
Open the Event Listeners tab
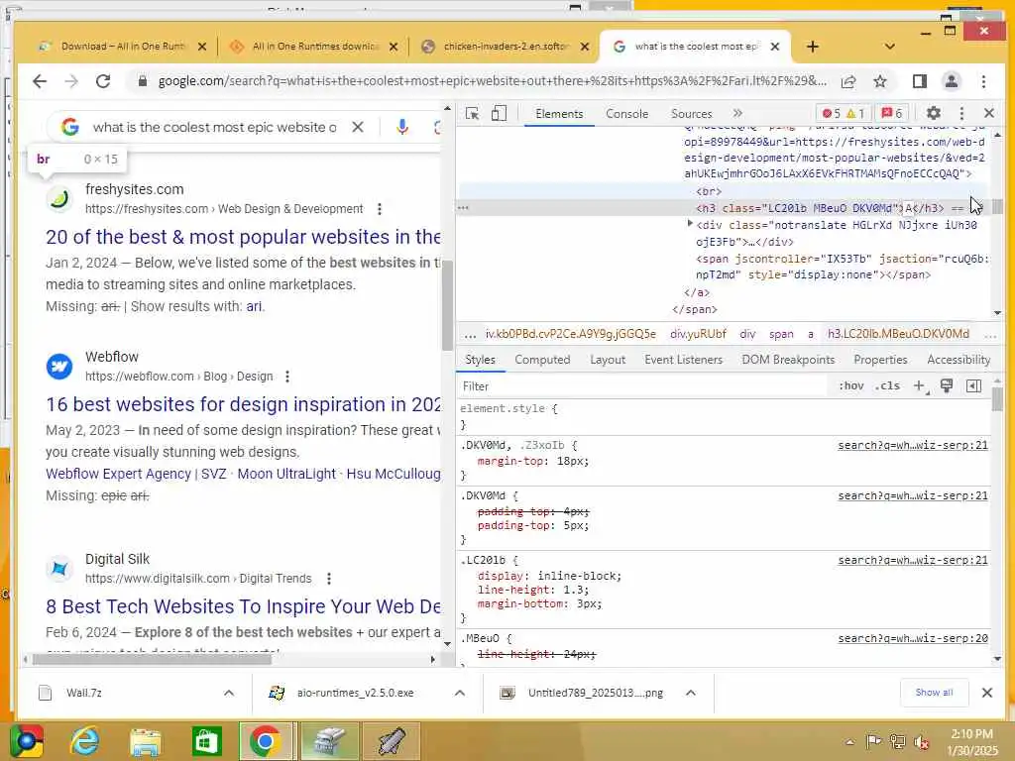pos(683,360)
